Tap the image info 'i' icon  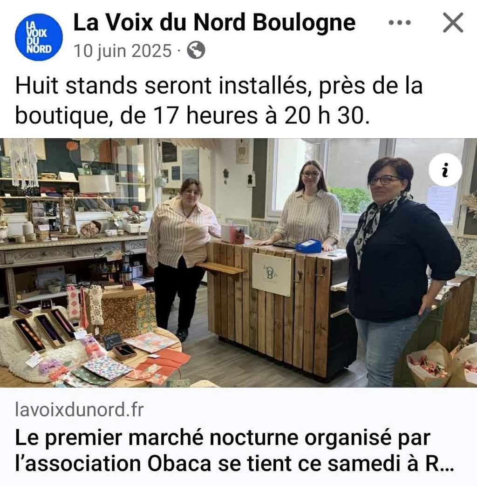445,169
